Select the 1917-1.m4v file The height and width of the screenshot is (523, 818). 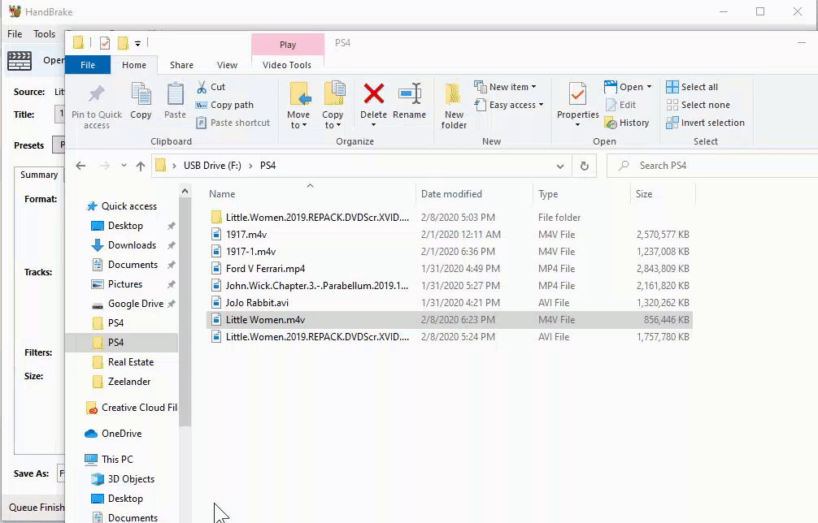[449, 252]
